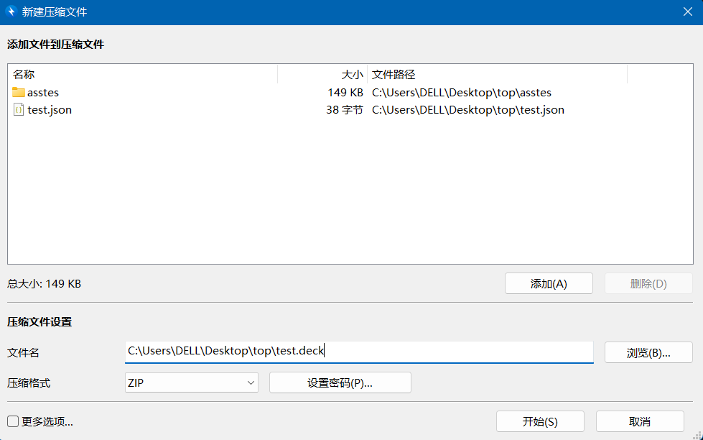703x440 pixels.
Task: Open the 压缩格式 ZIP dropdown
Action: click(x=191, y=383)
